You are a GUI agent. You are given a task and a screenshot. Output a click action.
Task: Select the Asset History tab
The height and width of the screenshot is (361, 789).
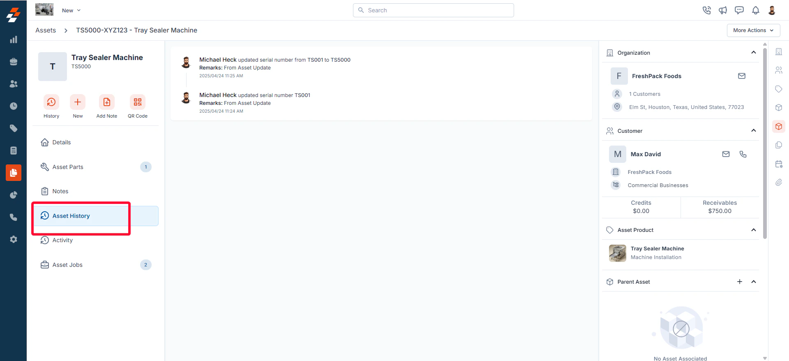[96, 216]
